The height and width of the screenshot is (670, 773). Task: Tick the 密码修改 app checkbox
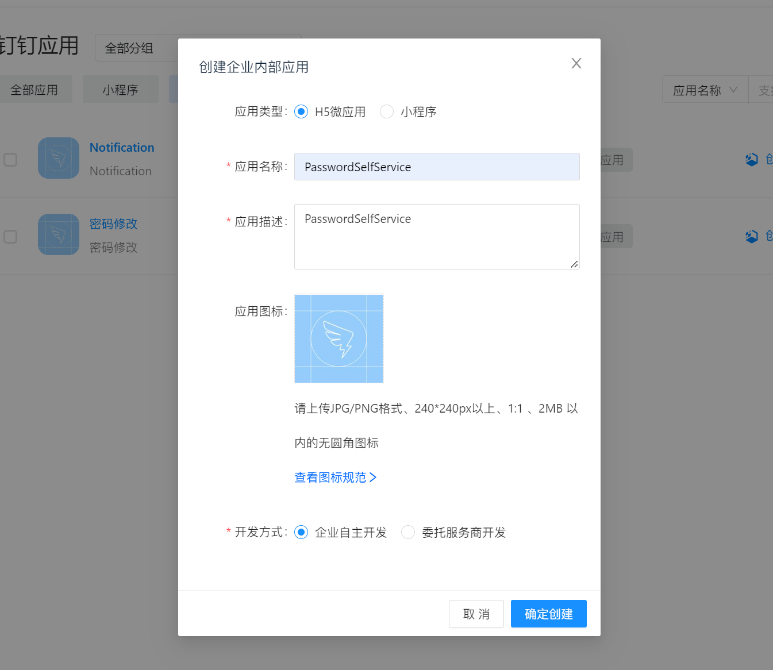pos(10,236)
